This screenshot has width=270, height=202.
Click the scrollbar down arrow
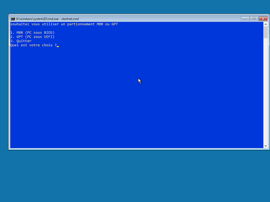[x=265, y=146]
